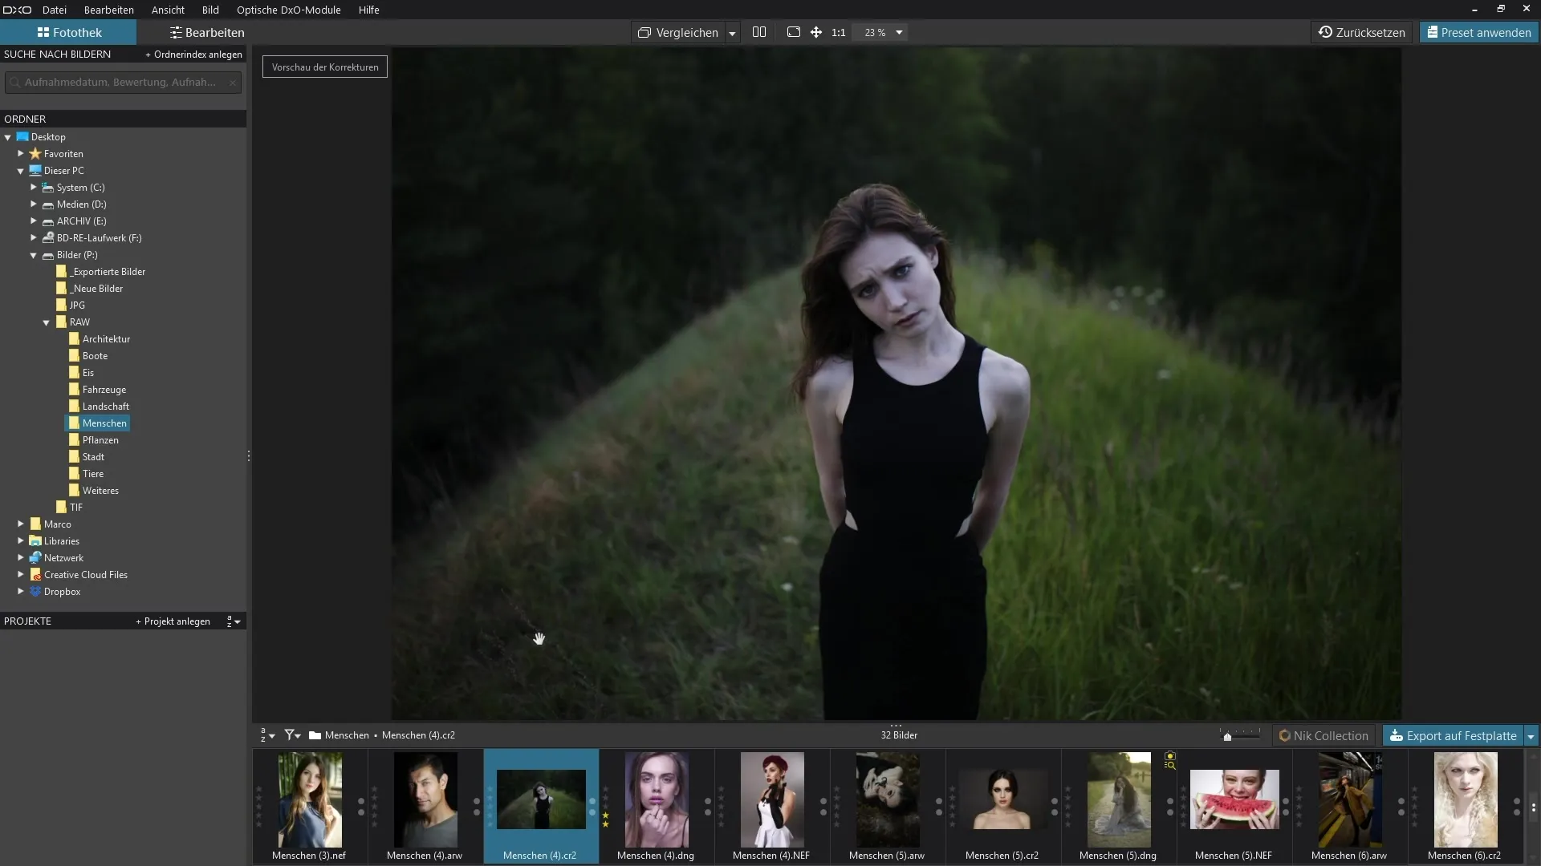
Task: Click the Zurücksetzen button
Action: point(1361,32)
